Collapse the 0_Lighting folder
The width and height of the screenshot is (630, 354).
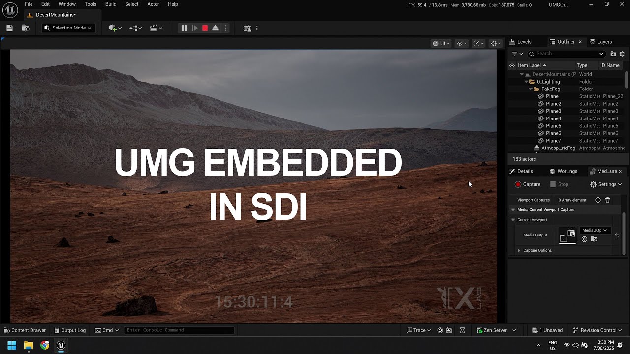tap(526, 82)
